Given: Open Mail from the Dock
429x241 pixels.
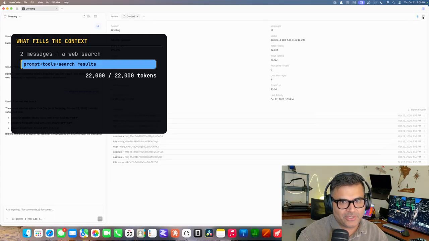Looking at the screenshot, I should click(72, 233).
